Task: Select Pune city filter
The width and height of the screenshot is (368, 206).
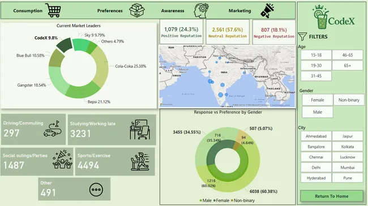Action: (348, 178)
